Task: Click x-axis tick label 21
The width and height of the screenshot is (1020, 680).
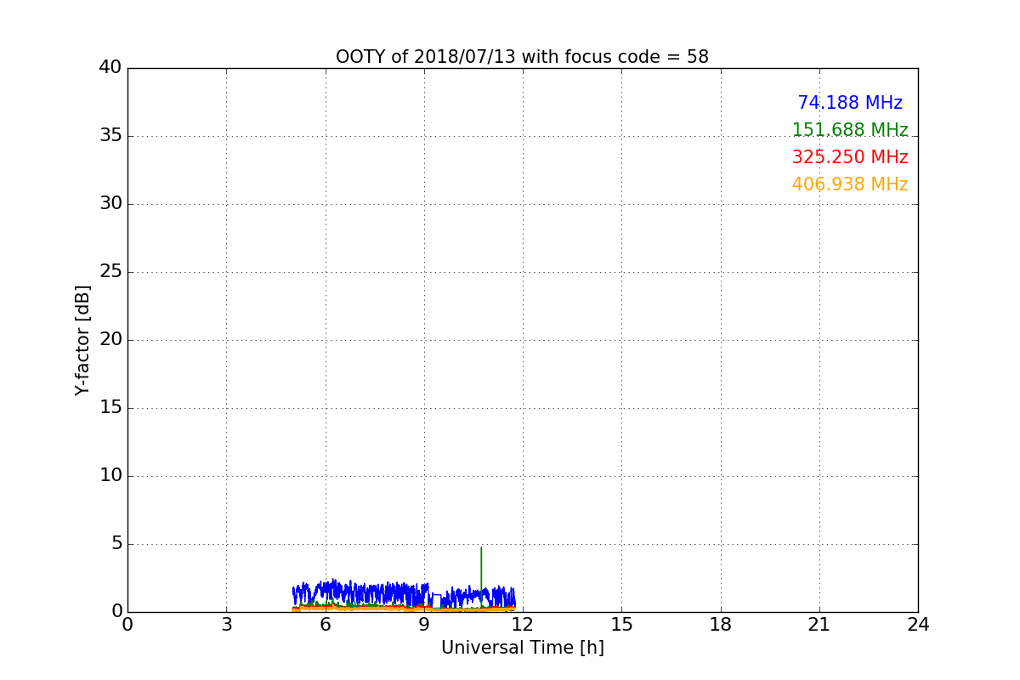Action: pos(819,624)
